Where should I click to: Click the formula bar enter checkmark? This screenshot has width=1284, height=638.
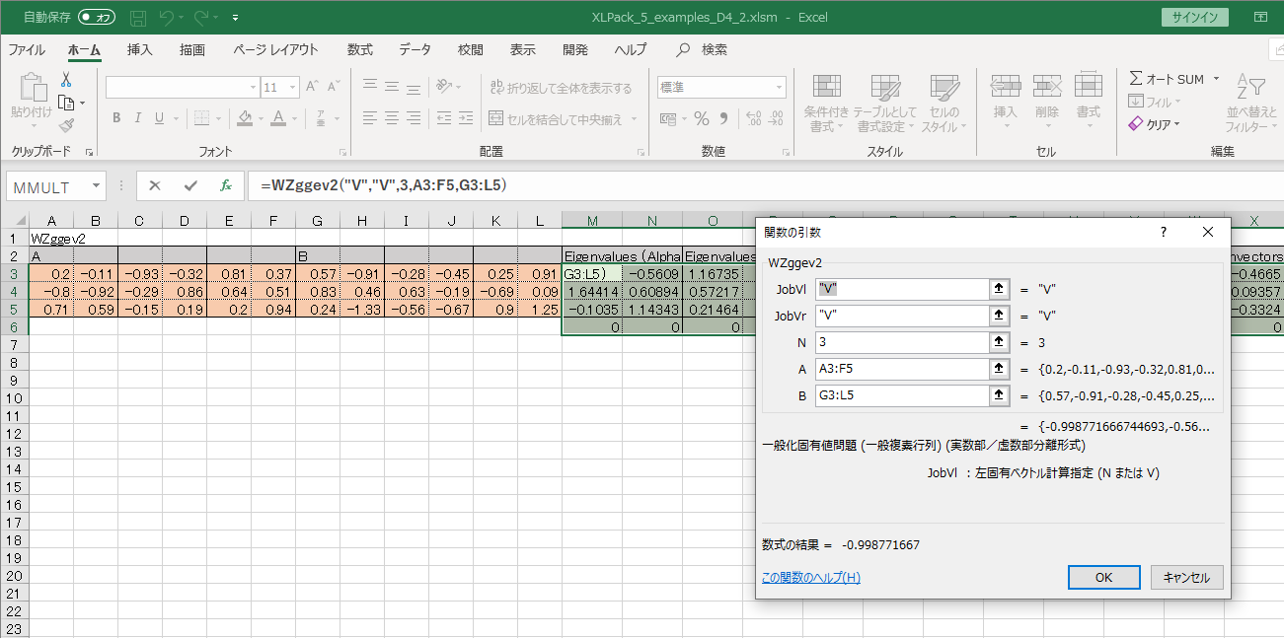pyautogui.click(x=190, y=185)
